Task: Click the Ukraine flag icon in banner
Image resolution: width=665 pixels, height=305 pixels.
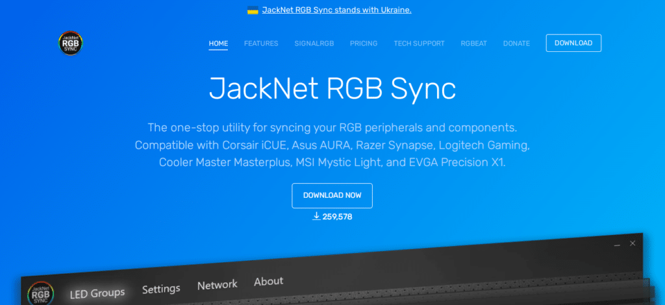Action: (253, 10)
